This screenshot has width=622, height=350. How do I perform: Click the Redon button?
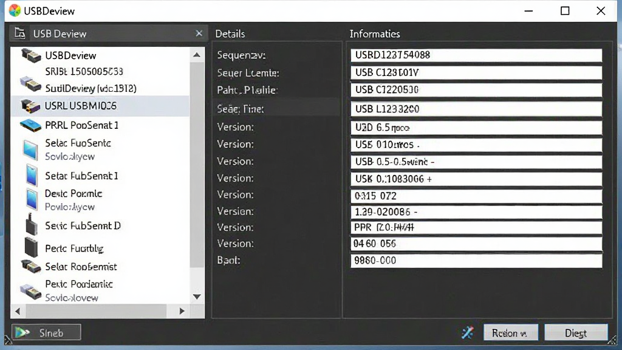(x=510, y=332)
